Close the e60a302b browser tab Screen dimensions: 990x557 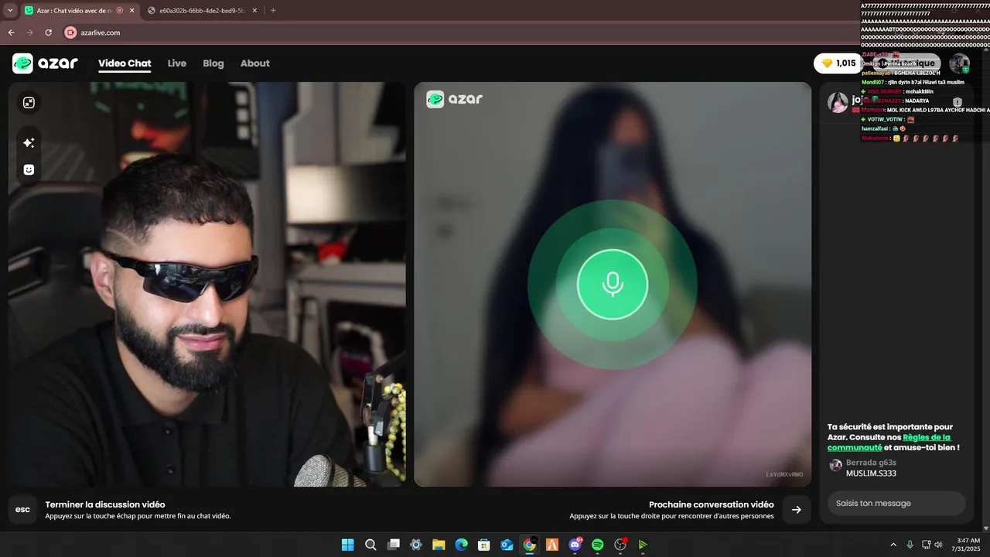tap(255, 11)
